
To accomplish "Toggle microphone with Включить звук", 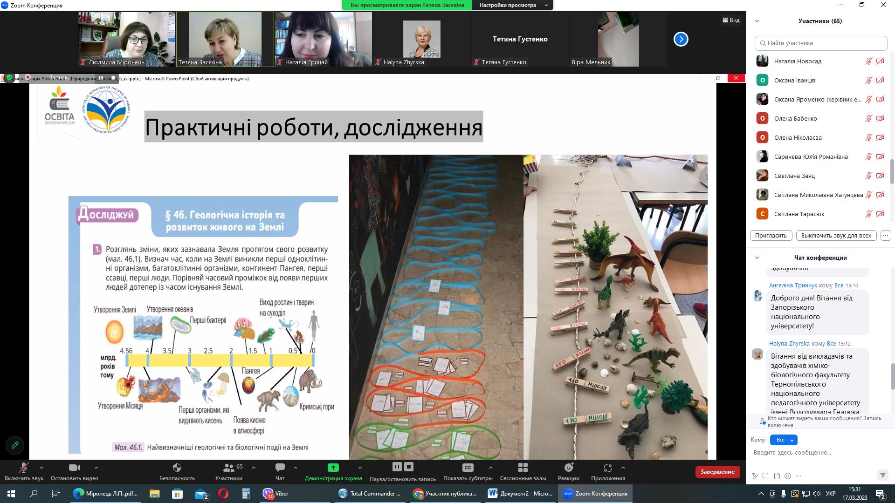I will pyautogui.click(x=23, y=468).
